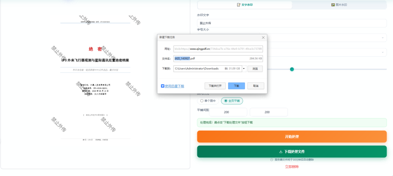This screenshot has width=393, height=176.
Task: Click the second 平铺间距 field with 200
Action: 269,112
